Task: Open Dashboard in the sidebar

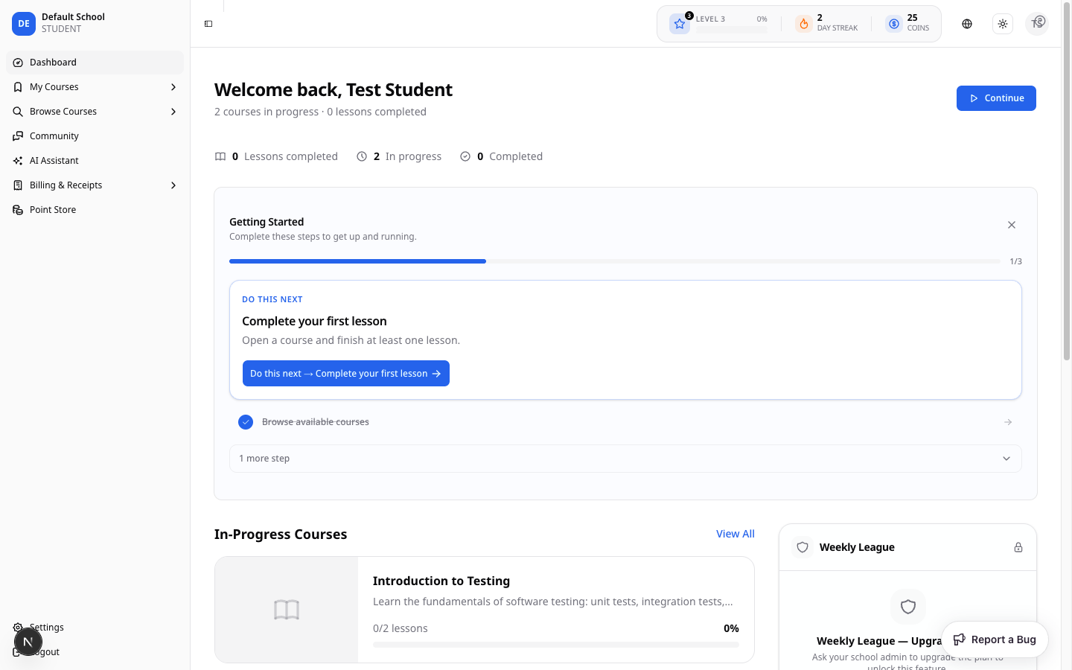Action: click(x=95, y=63)
